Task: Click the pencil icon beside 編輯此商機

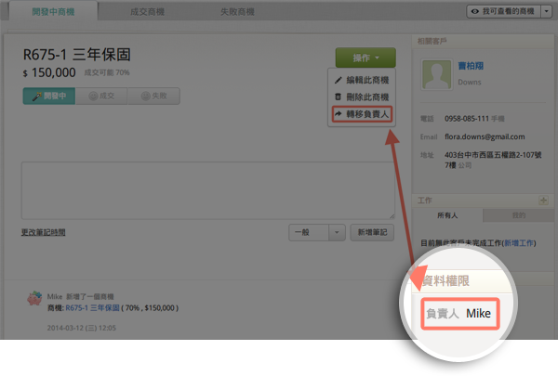Action: pos(339,81)
